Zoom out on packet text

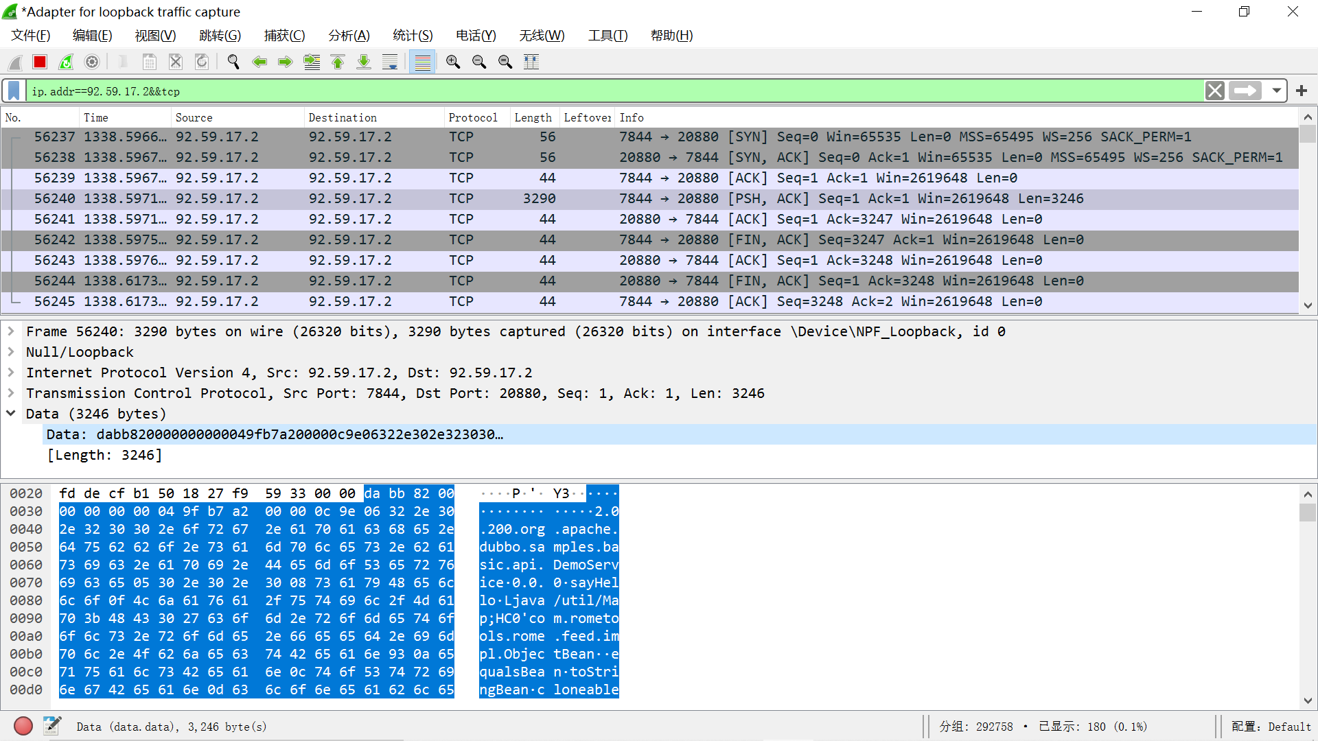[x=479, y=62]
